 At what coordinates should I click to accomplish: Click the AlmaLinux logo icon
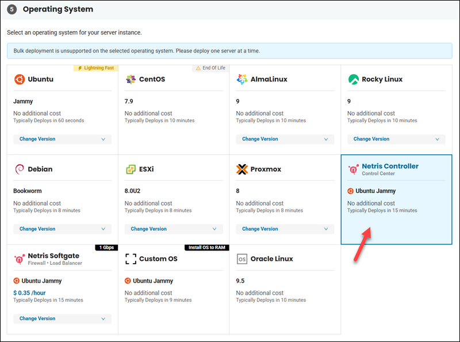(242, 79)
